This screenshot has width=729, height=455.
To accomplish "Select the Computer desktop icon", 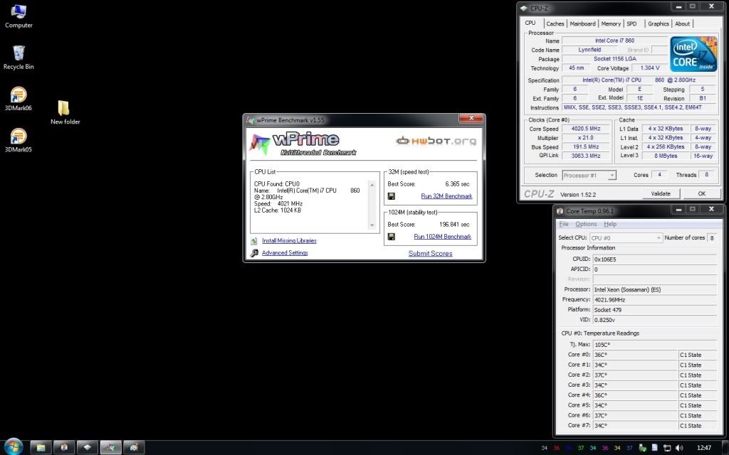I will click(x=19, y=16).
